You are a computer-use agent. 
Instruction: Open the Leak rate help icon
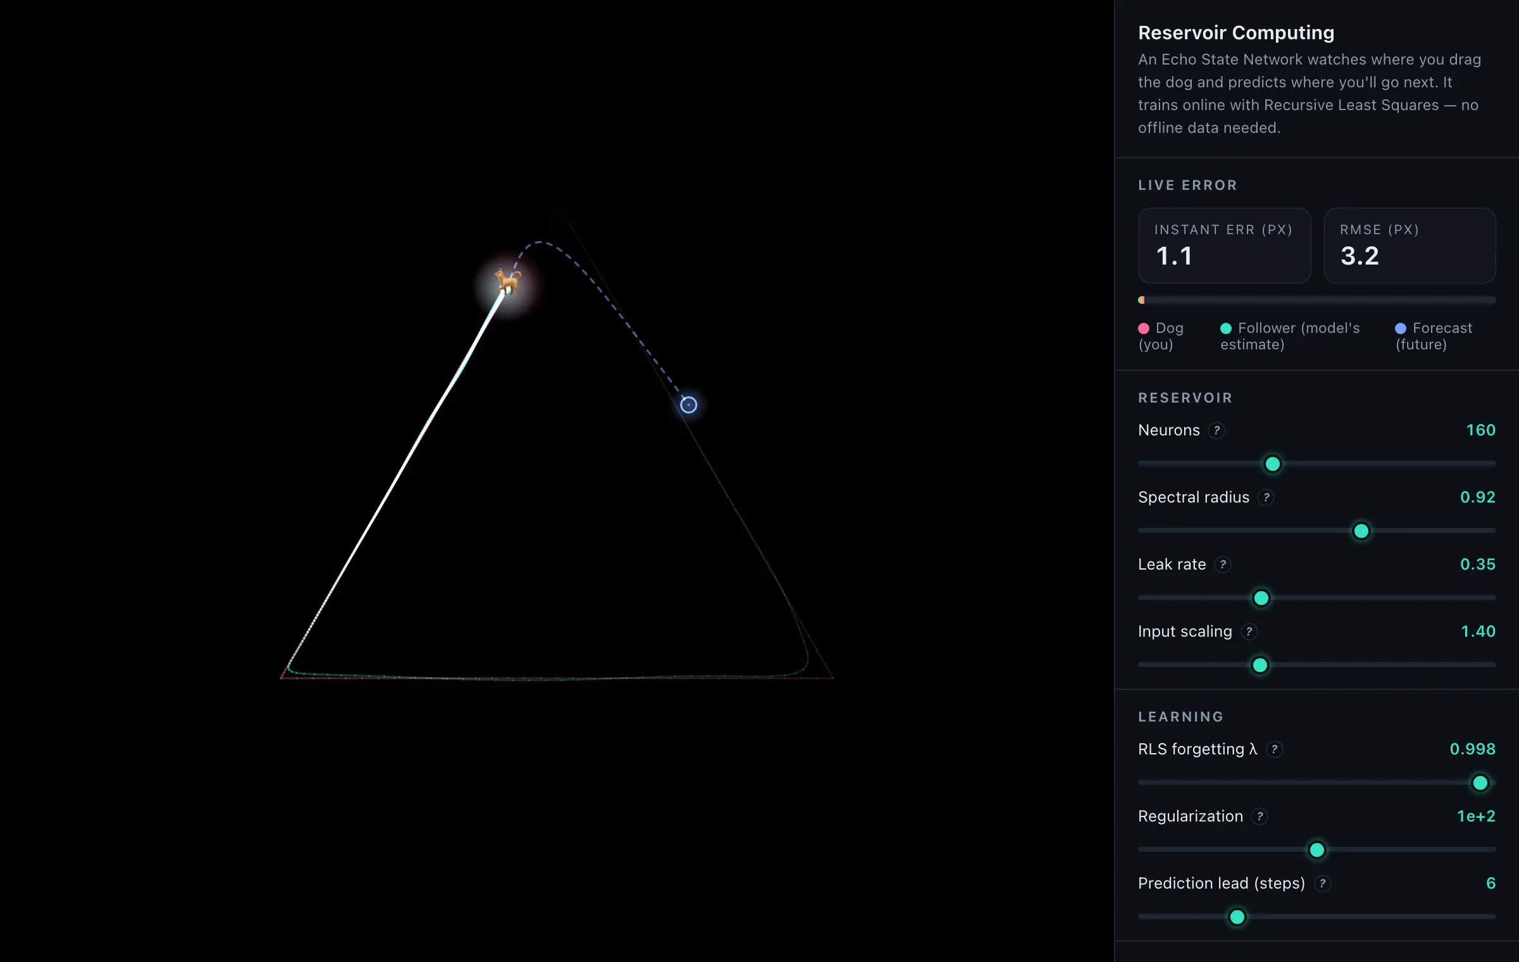(x=1223, y=565)
